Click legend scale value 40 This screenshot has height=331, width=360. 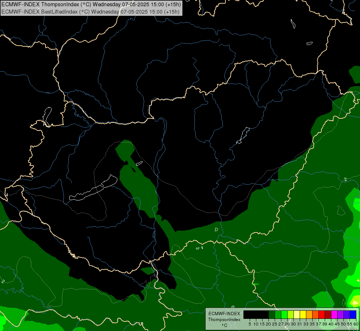pyautogui.click(x=331, y=324)
